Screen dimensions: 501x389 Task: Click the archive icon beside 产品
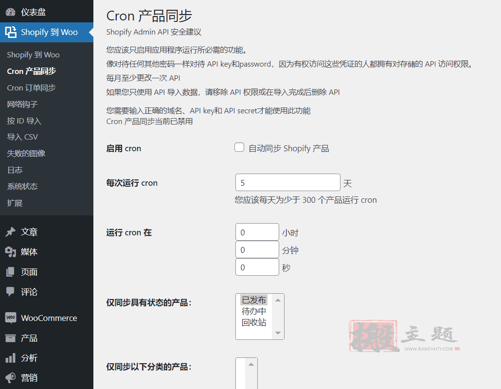pos(11,338)
